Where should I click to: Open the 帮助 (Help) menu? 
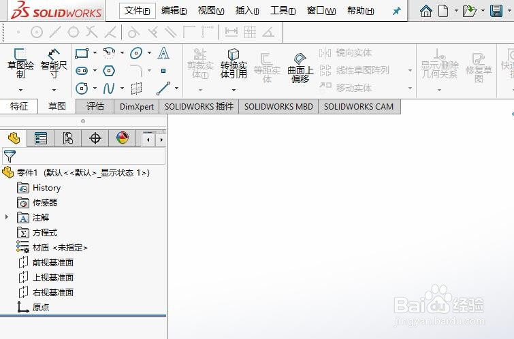tap(360, 11)
